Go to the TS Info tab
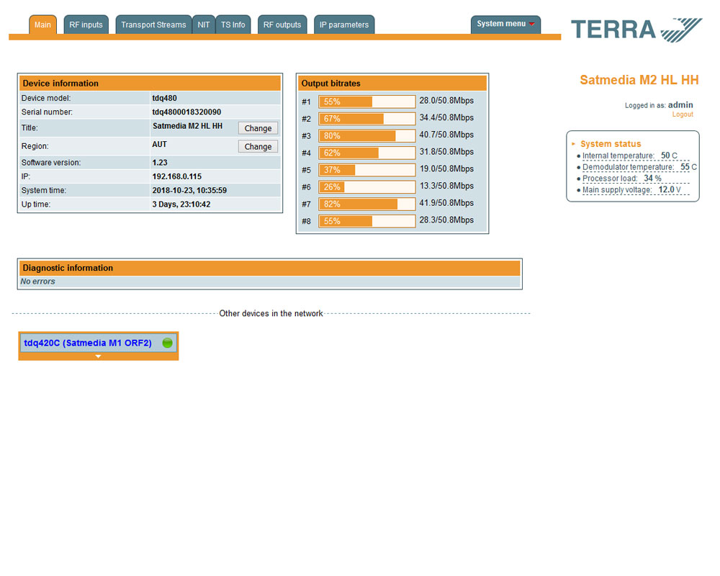This screenshot has height=576, width=720. [x=233, y=25]
